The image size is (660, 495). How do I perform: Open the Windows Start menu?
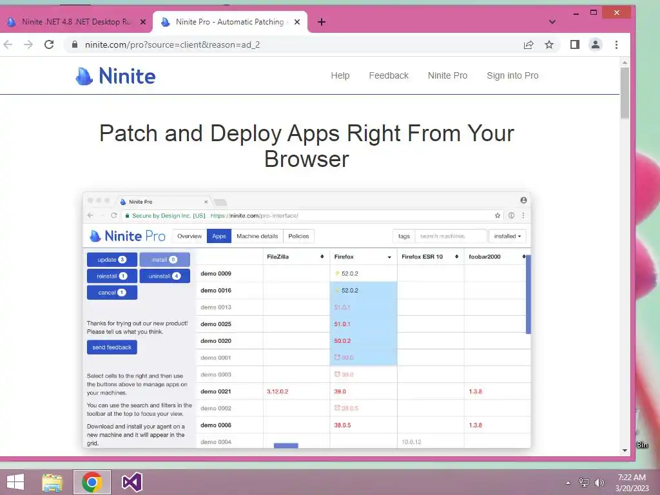(15, 482)
